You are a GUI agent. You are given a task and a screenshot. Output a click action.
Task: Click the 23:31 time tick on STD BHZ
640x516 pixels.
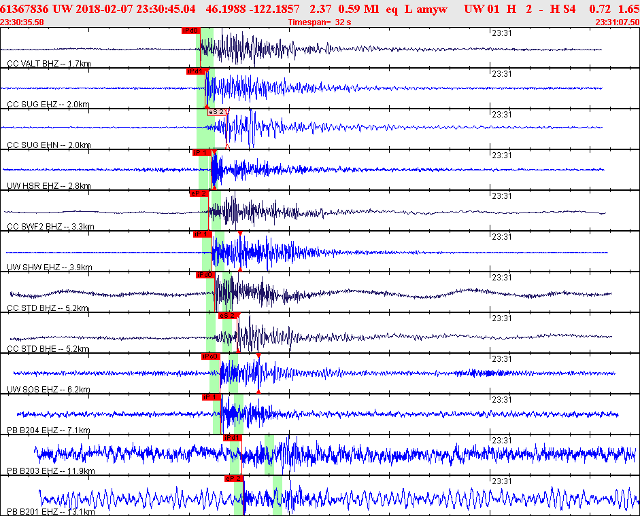coord(502,278)
